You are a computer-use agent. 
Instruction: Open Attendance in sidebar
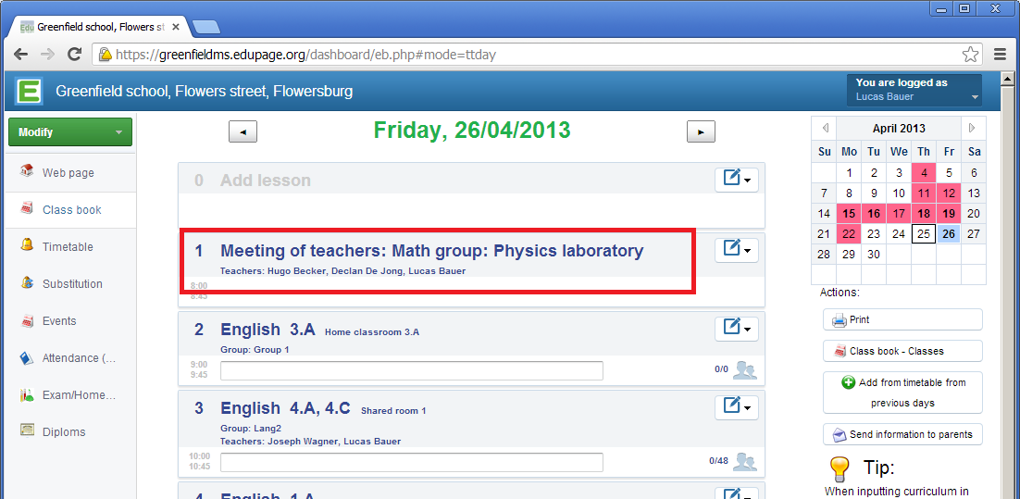click(x=70, y=358)
